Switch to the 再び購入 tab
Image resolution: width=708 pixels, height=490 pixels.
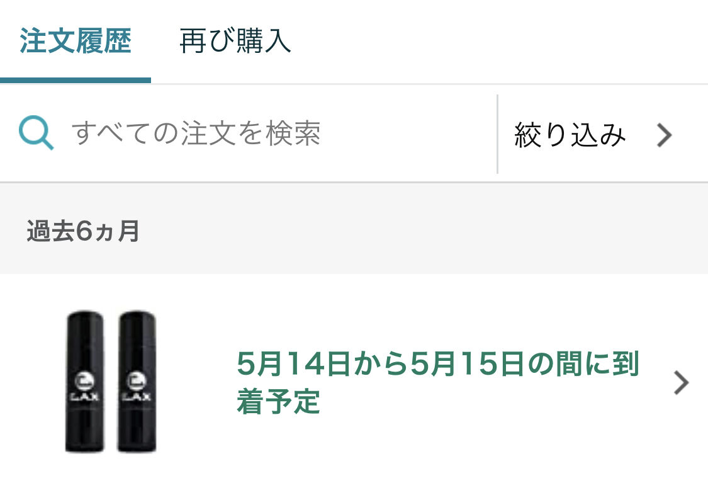(235, 41)
